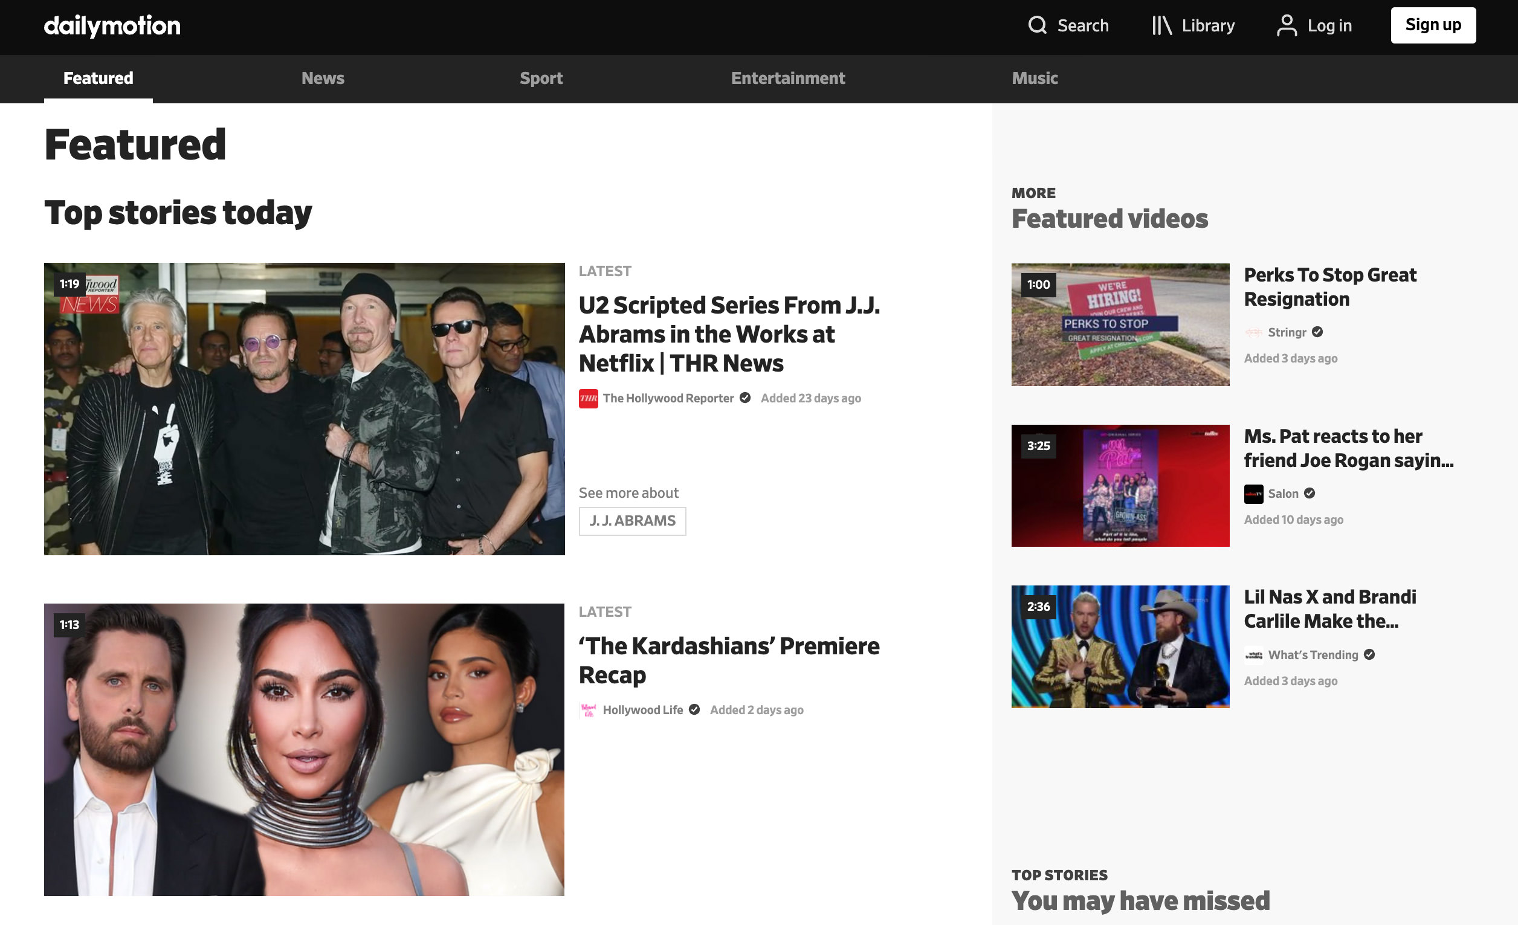Viewport: 1518px width, 925px height.
Task: Click the Log in user icon
Action: (1286, 25)
